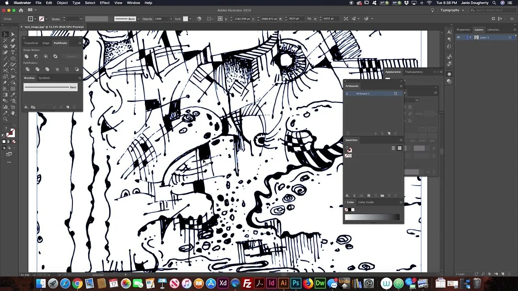This screenshot has width=518, height=291.
Task: Switch Swatches panel to list view
Action: click(393, 148)
